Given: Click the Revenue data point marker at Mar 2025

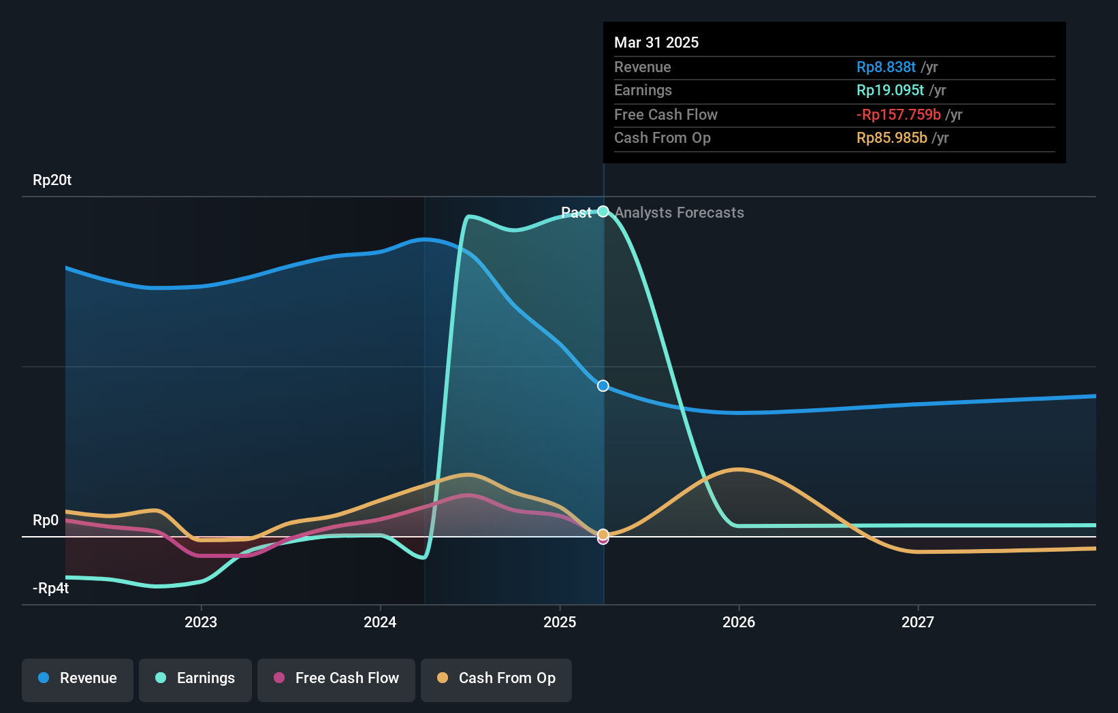Looking at the screenshot, I should [603, 386].
